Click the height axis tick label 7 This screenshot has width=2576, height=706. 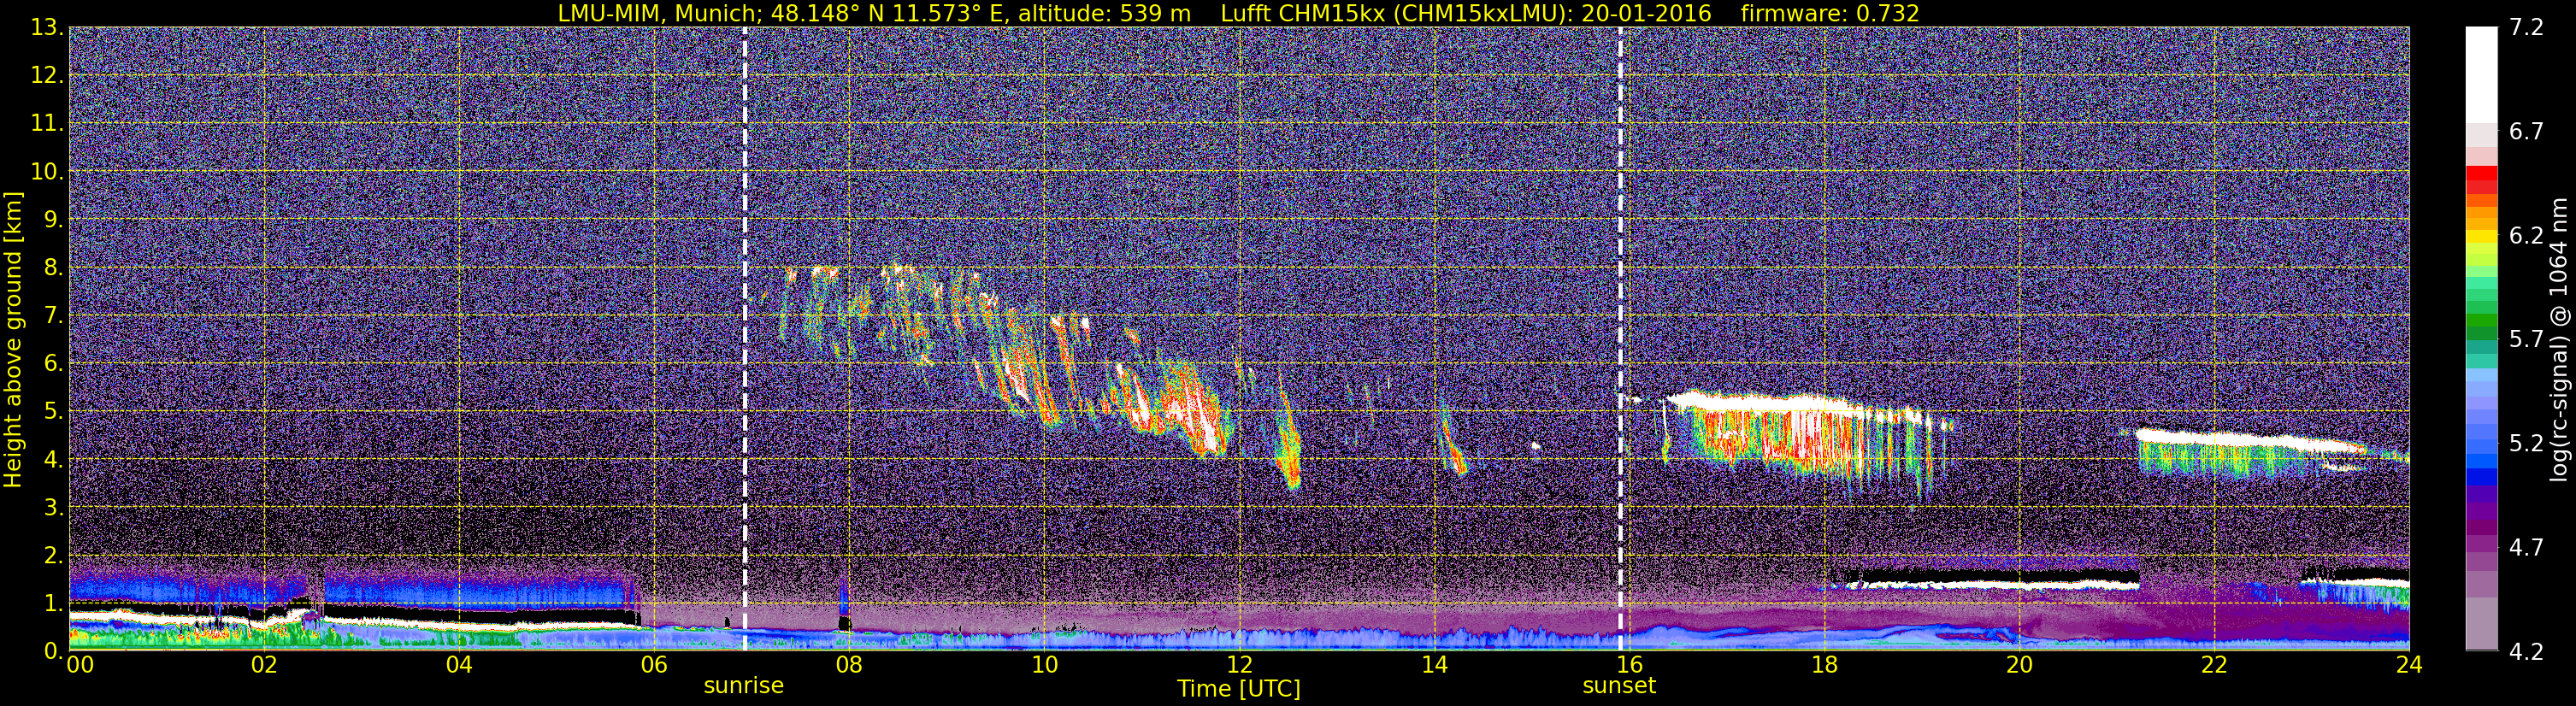click(53, 316)
